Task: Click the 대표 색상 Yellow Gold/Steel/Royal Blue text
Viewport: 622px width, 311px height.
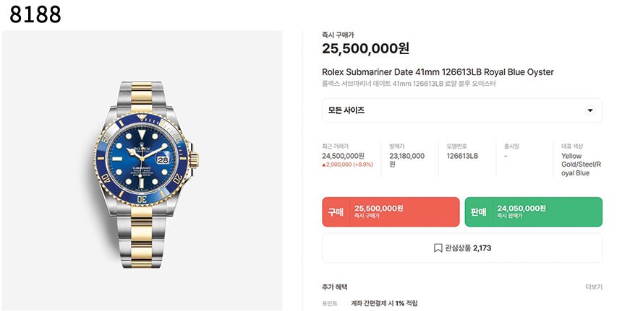Action: (x=581, y=165)
